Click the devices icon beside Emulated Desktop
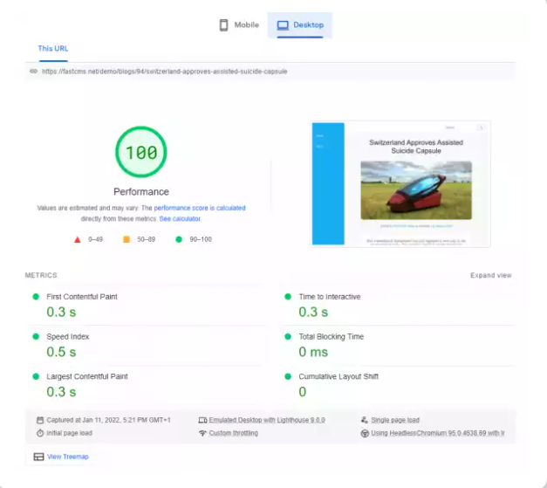This screenshot has width=547, height=488. [202, 420]
